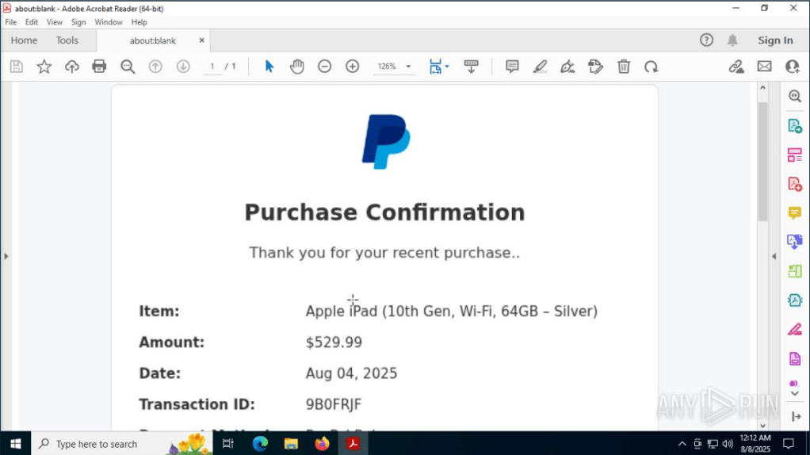Open the fit page options dropdown
Viewport: 810px width, 455px height.
[439, 67]
